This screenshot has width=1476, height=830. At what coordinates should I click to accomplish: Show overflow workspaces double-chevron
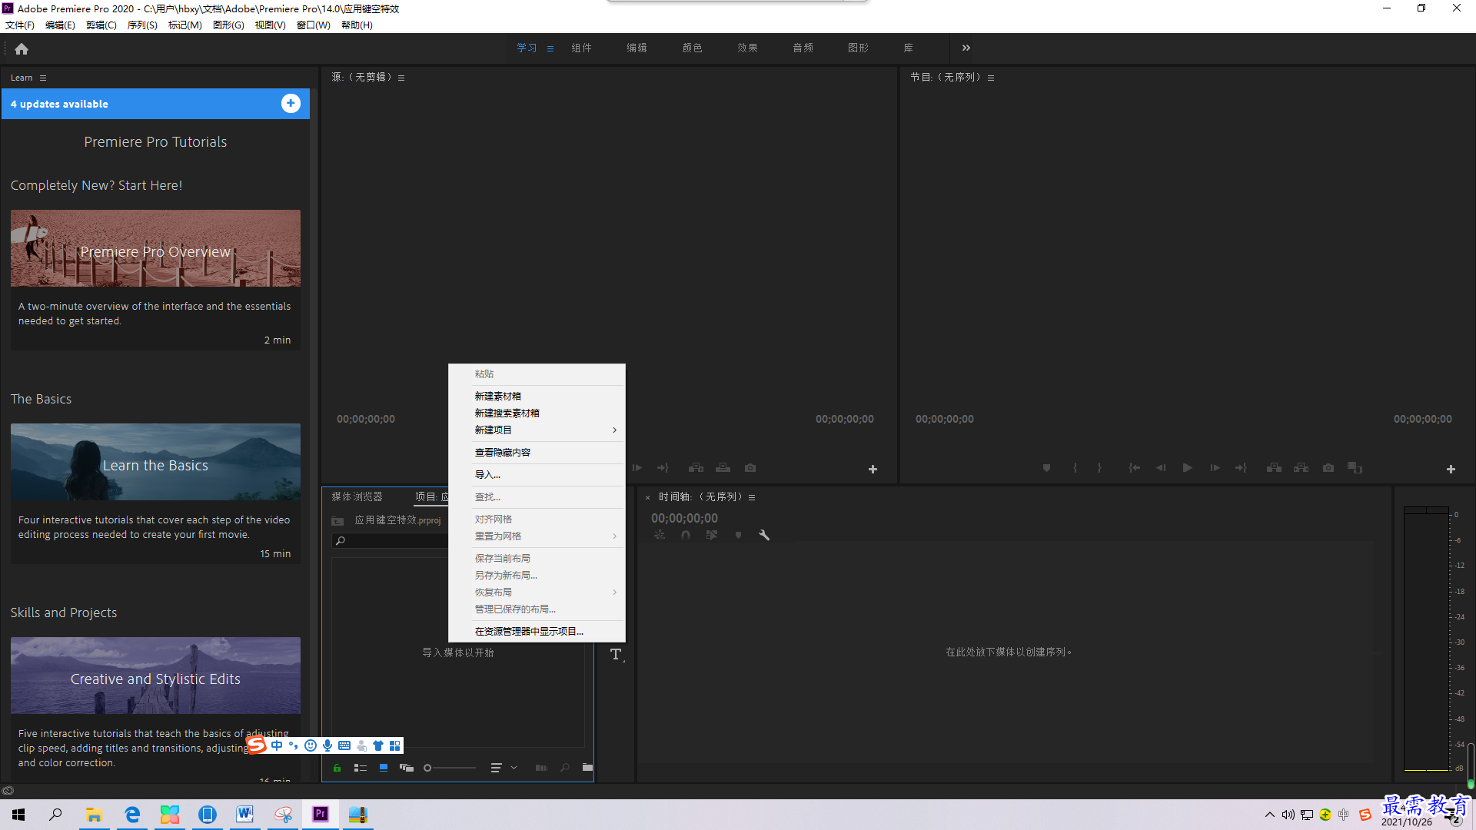(x=966, y=48)
